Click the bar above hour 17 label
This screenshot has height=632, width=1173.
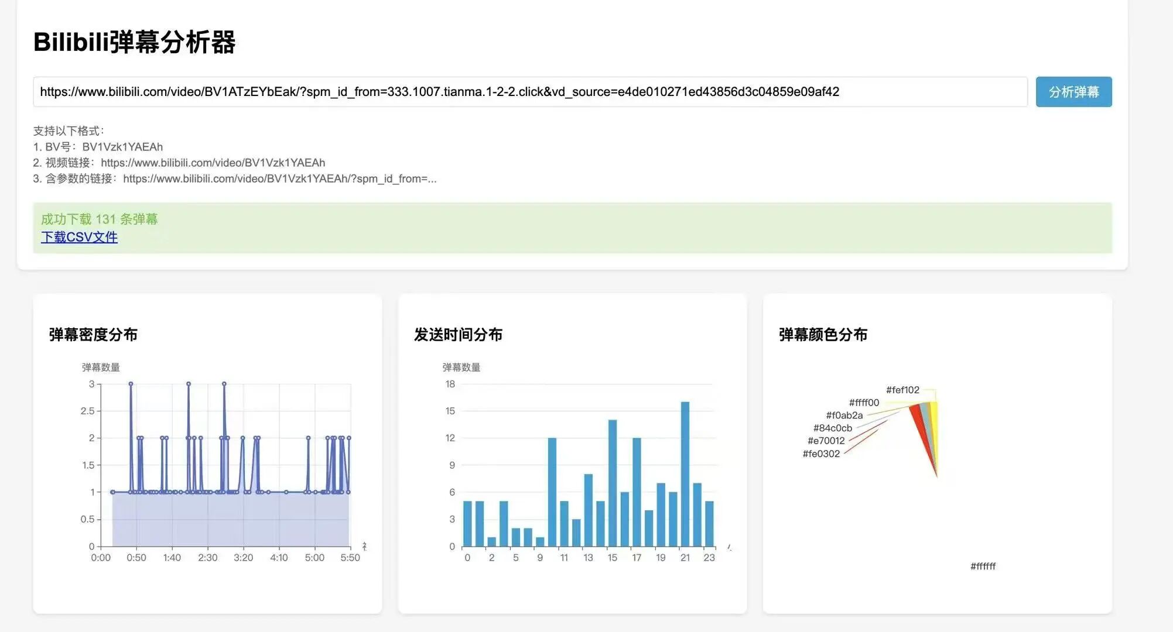tap(637, 492)
